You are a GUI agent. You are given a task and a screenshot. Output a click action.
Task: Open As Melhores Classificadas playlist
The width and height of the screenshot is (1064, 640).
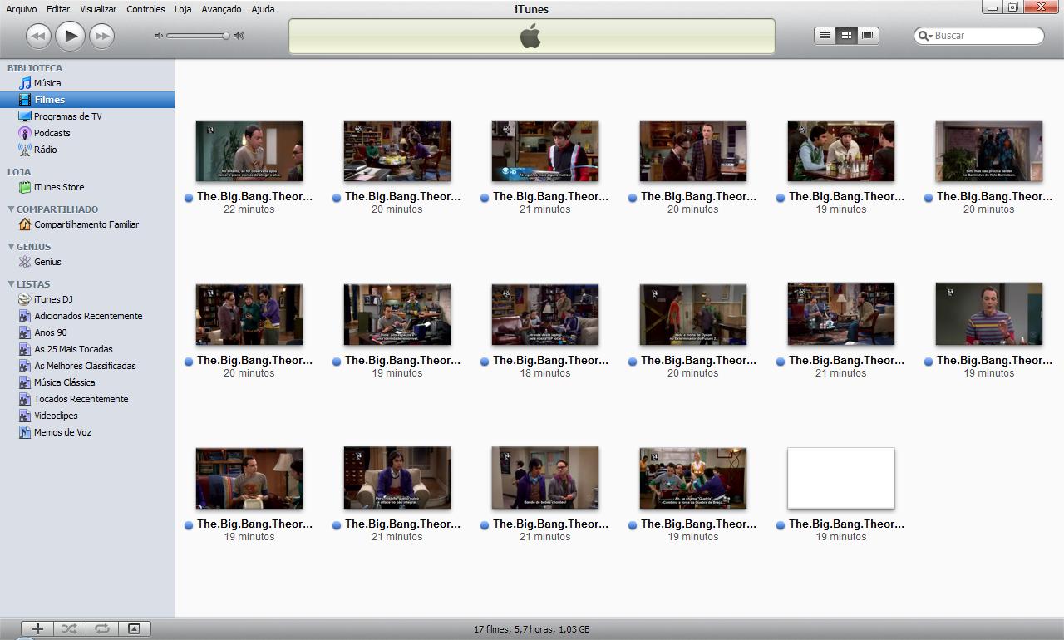85,366
